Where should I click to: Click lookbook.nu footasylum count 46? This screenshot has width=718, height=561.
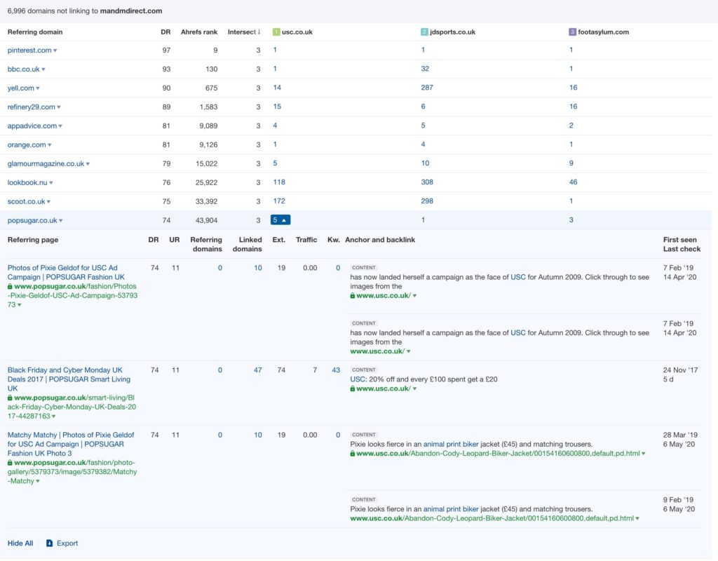(573, 182)
